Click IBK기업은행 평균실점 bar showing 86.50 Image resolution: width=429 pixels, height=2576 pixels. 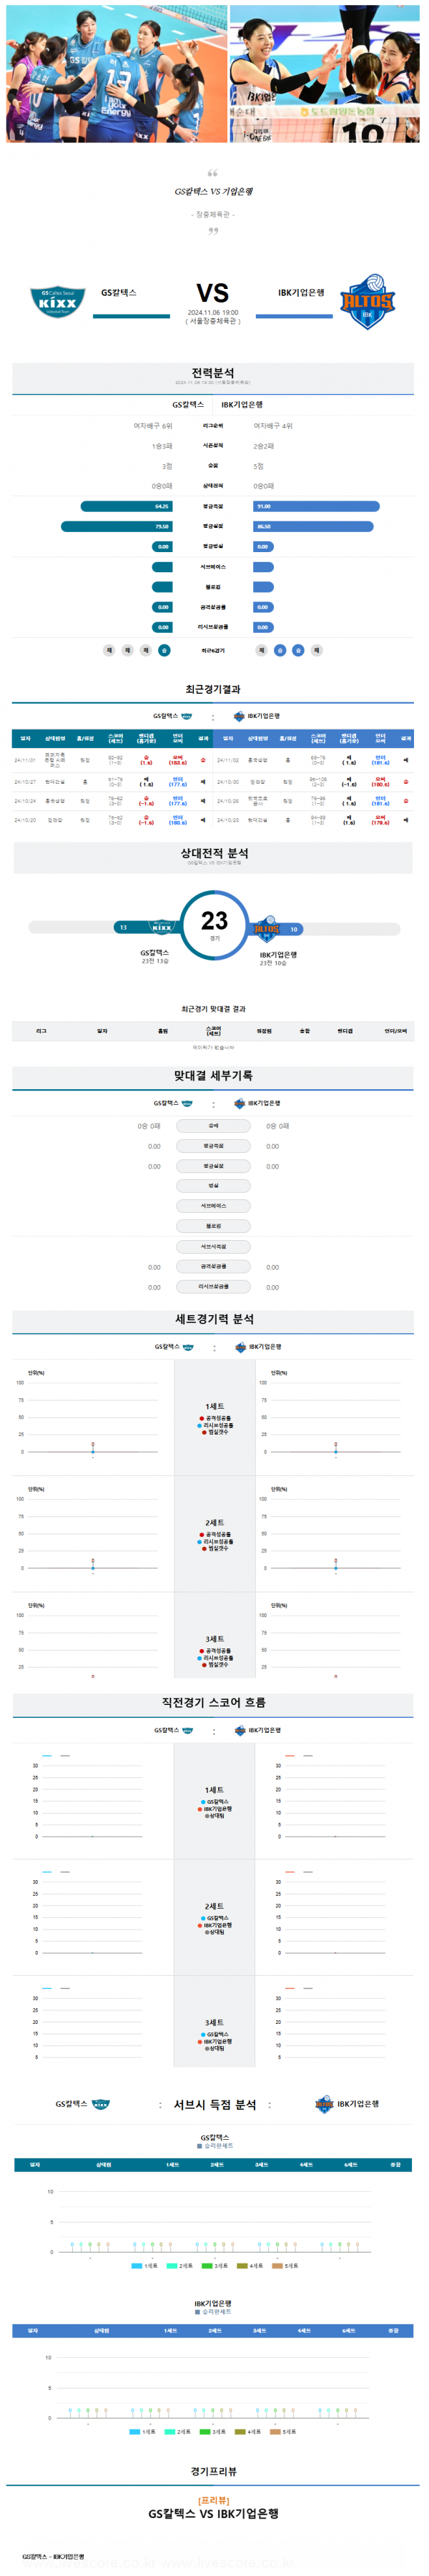click(x=314, y=526)
